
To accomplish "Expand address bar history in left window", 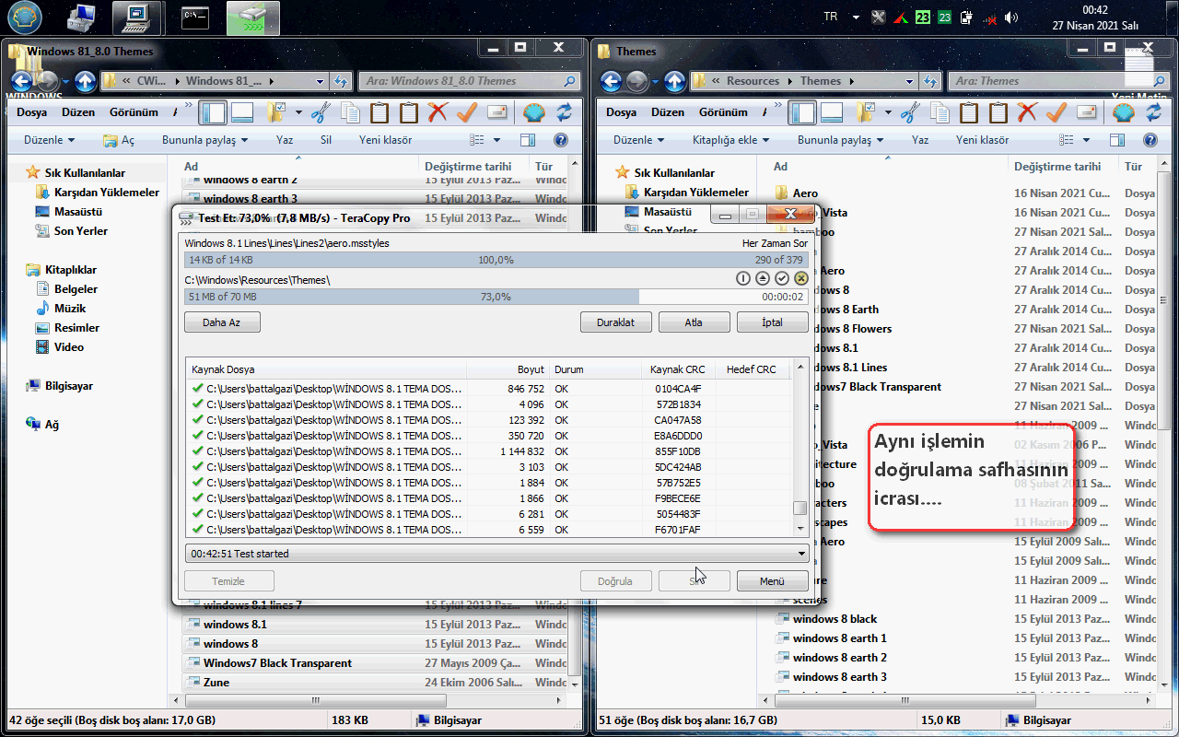I will click(x=321, y=81).
